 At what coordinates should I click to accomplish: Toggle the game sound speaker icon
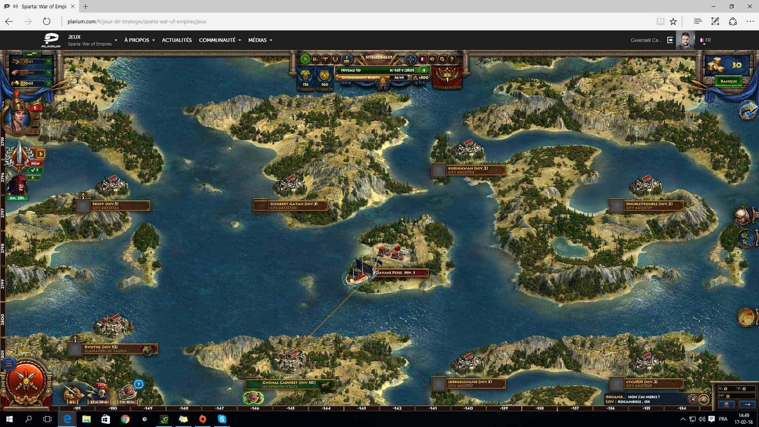click(432, 59)
